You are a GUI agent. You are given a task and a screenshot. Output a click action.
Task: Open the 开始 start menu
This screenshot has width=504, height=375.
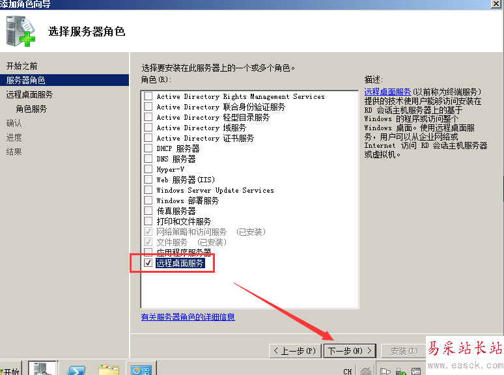coord(10,368)
